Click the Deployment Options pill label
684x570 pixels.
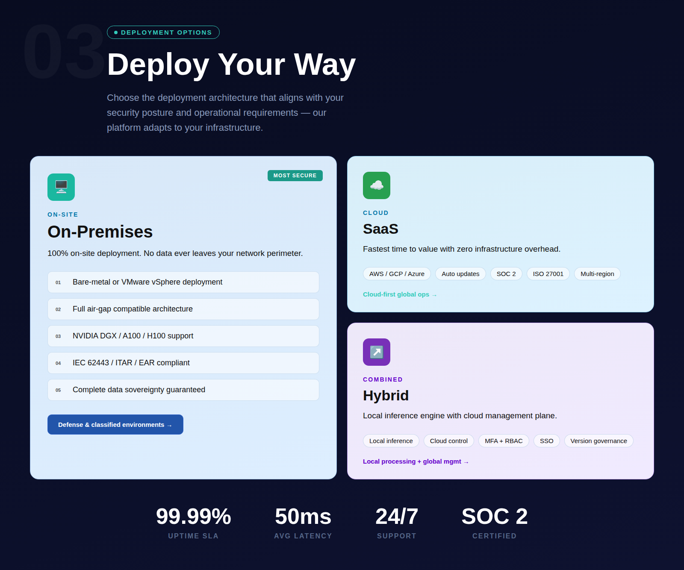[163, 32]
